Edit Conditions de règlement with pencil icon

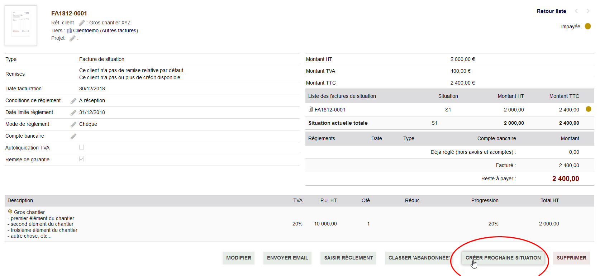[x=73, y=101]
